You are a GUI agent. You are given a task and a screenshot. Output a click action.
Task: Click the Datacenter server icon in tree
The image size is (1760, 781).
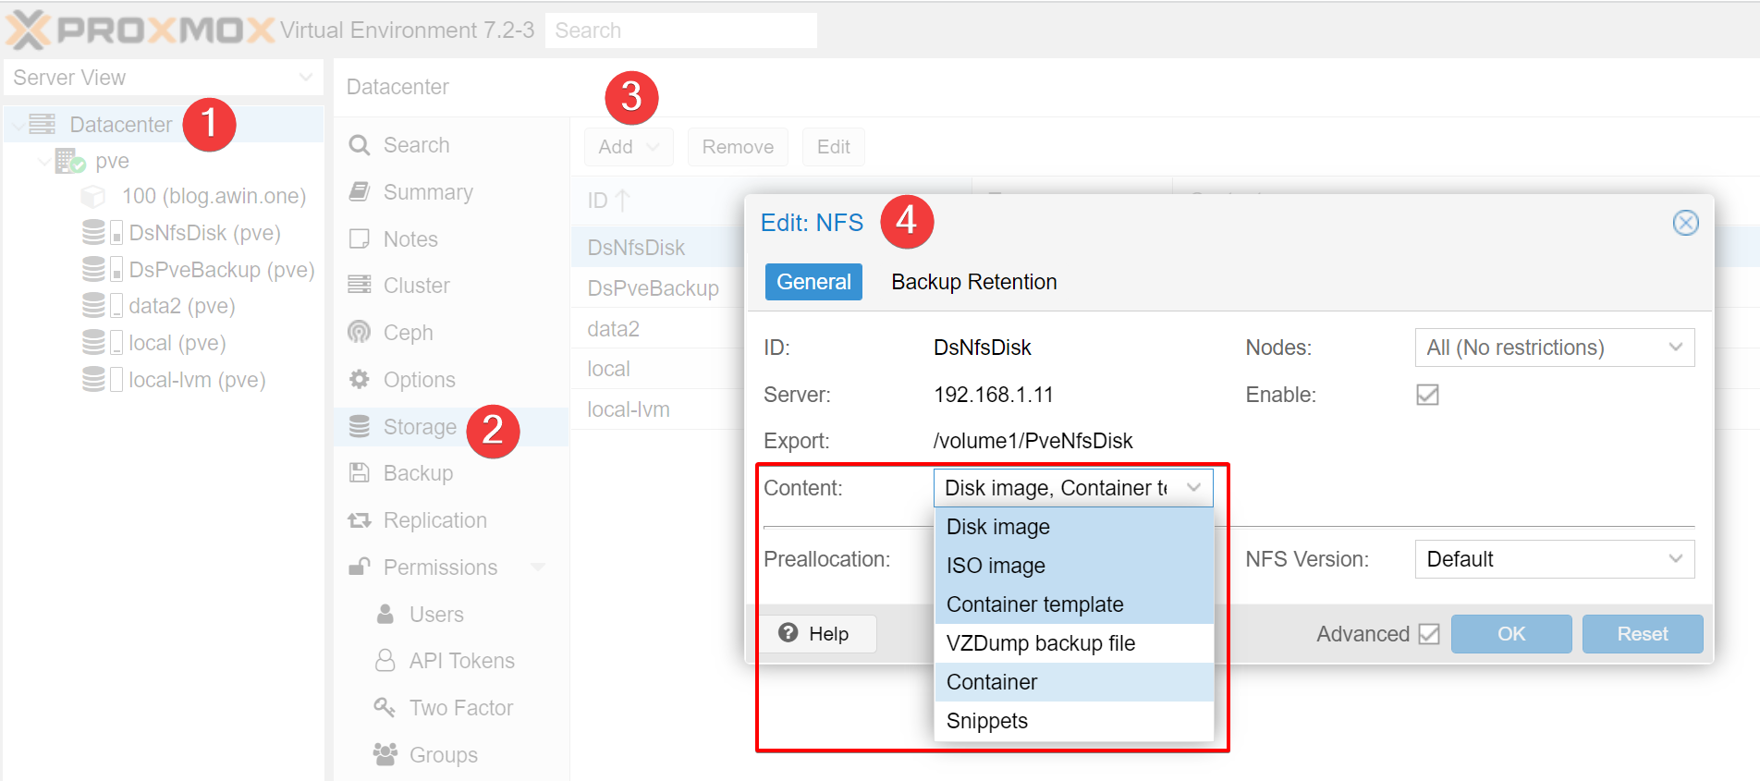pos(43,124)
